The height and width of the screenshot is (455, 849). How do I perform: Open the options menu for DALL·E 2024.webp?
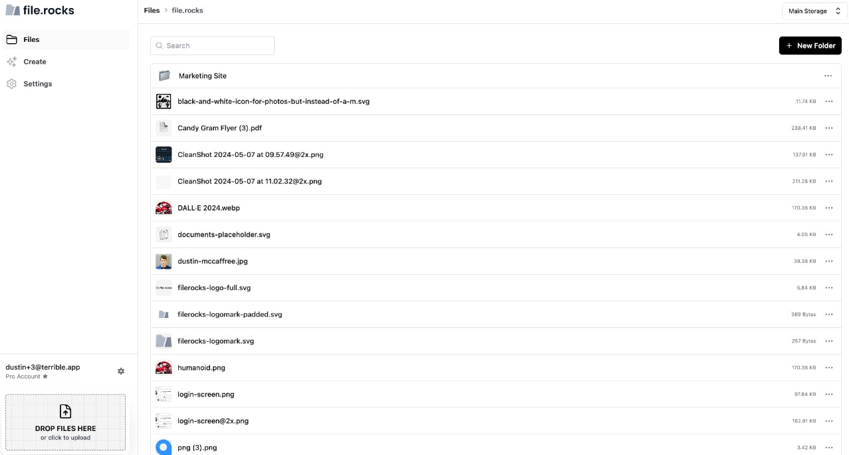[x=829, y=208]
